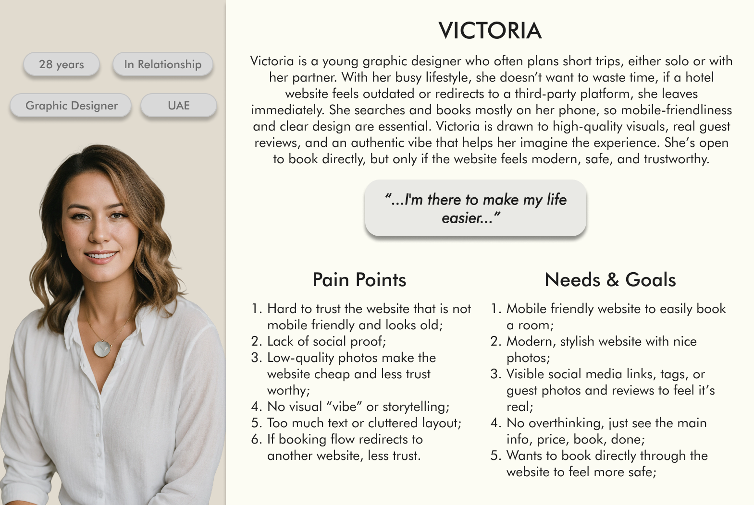Viewport: 754px width, 505px height.
Task: Click the "Graphic Designer" tag
Action: coord(71,106)
